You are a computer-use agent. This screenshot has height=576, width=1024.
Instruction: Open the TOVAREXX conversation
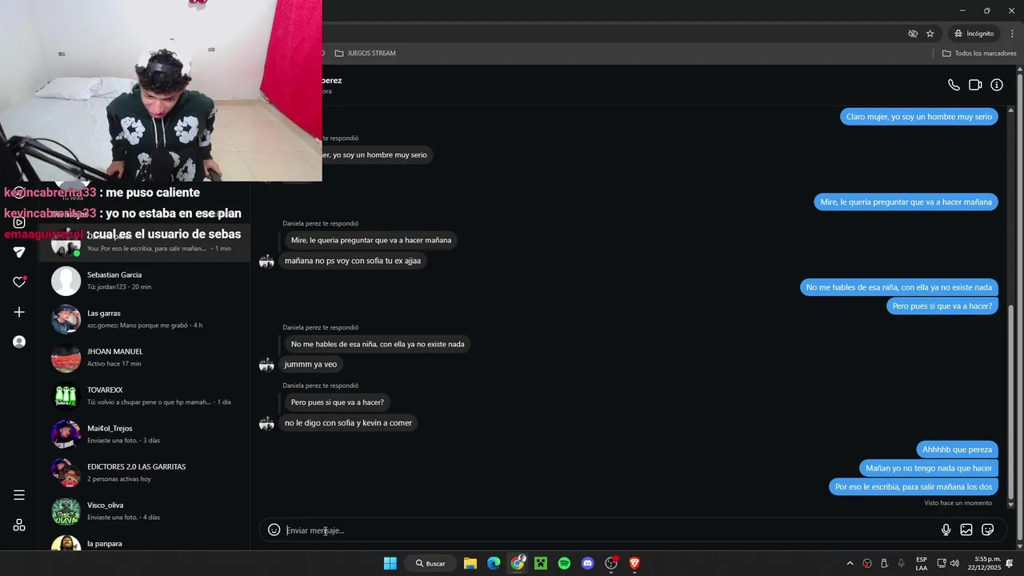(145, 396)
